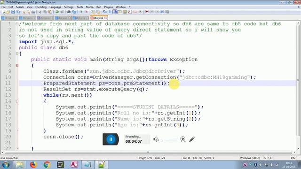Viewport: 301px width, 169px height.
Task: Open a file using the toolbar folder icon
Action: [x=8, y=12]
